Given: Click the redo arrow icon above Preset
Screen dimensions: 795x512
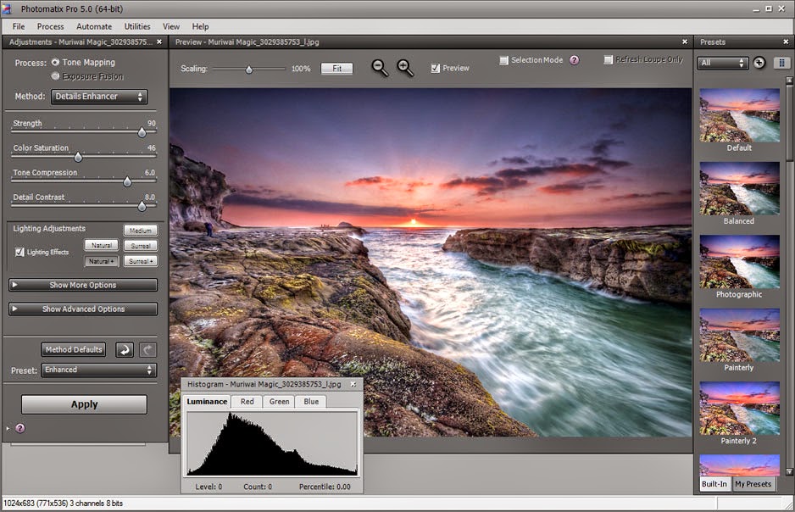Looking at the screenshot, I should 147,349.
